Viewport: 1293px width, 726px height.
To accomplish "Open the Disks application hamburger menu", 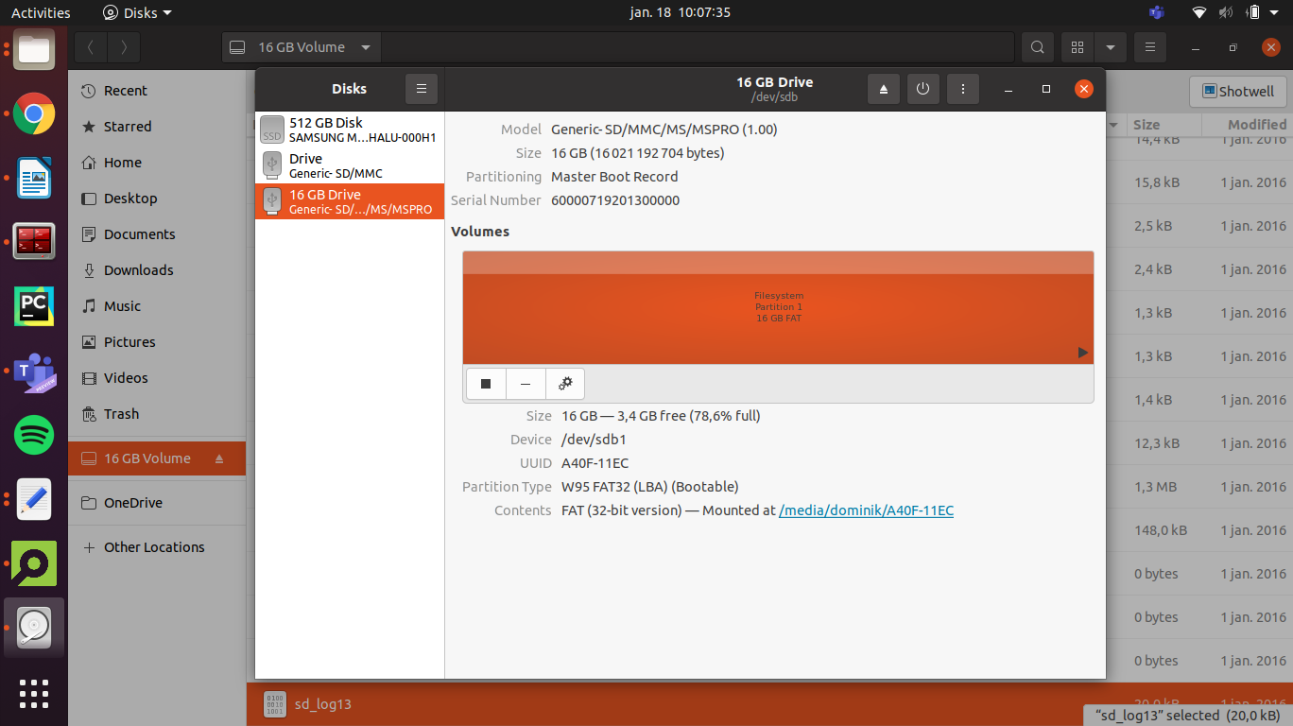I will click(x=421, y=89).
